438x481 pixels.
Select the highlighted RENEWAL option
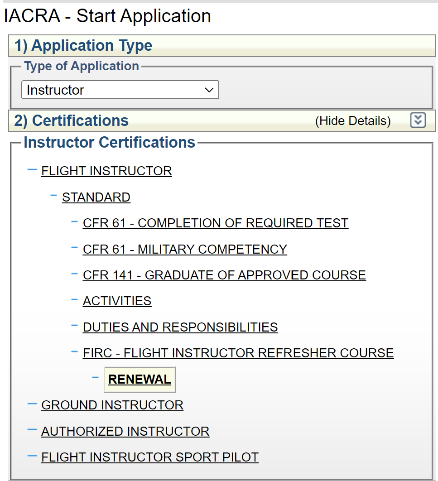click(140, 380)
